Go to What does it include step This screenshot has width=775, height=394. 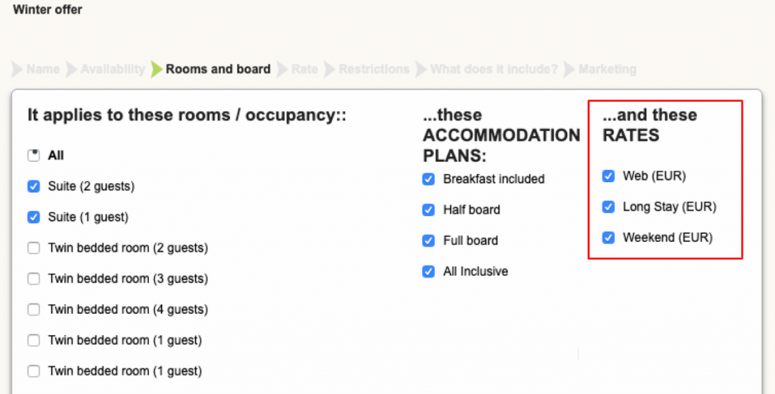[493, 70]
